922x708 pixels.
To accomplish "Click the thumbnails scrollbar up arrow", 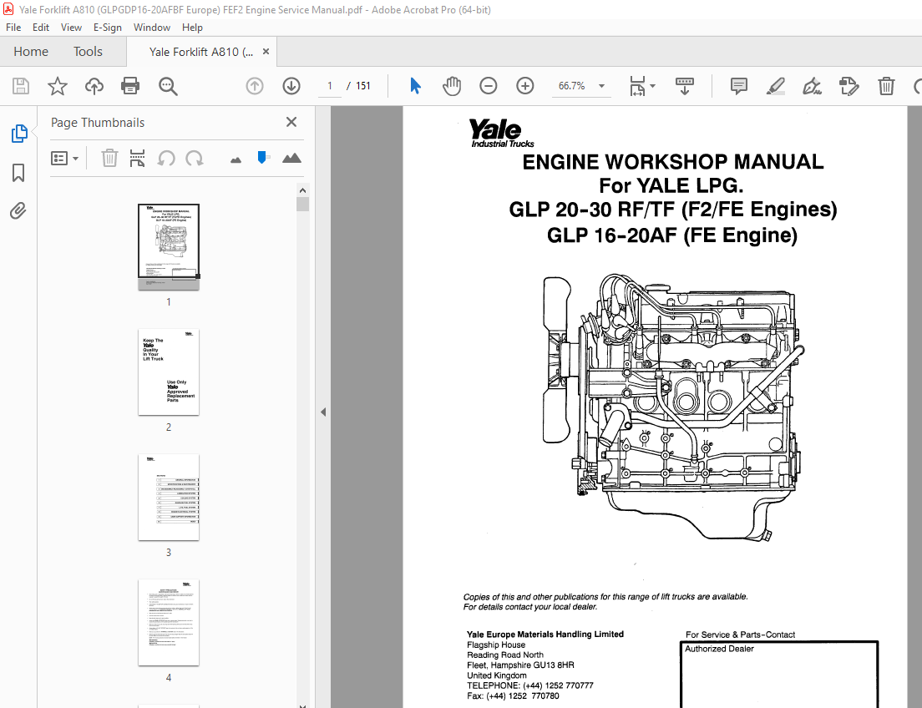I will click(303, 190).
